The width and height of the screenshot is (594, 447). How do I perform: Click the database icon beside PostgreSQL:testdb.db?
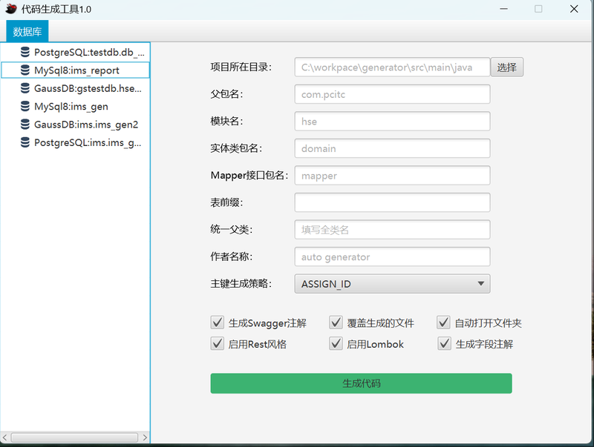[x=25, y=52]
